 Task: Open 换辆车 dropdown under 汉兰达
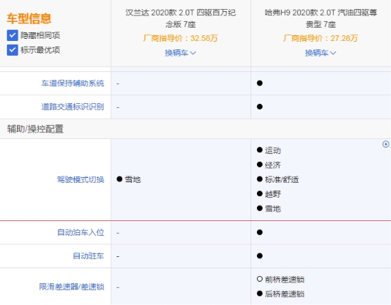click(180, 53)
